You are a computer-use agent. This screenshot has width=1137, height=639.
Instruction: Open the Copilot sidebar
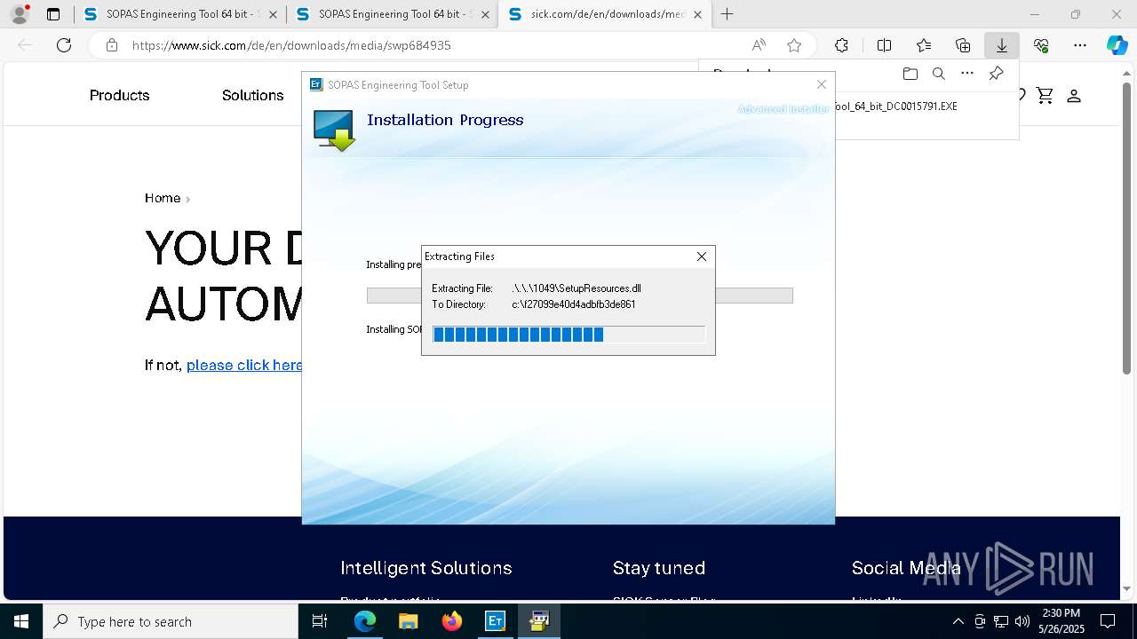[x=1117, y=45]
